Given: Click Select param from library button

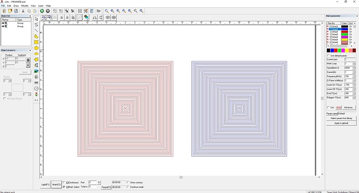Looking at the screenshot, I should (x=341, y=118).
